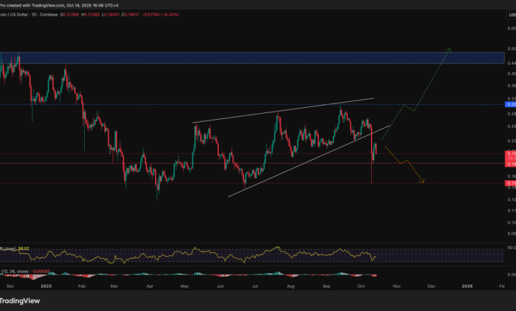The height and width of the screenshot is (311, 516).
Task: Click the 2025 label on the time axis
Action: (x=45, y=286)
